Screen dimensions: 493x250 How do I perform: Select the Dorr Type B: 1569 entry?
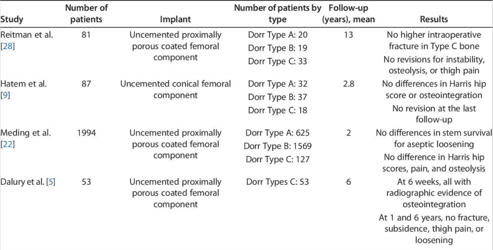coord(277,146)
